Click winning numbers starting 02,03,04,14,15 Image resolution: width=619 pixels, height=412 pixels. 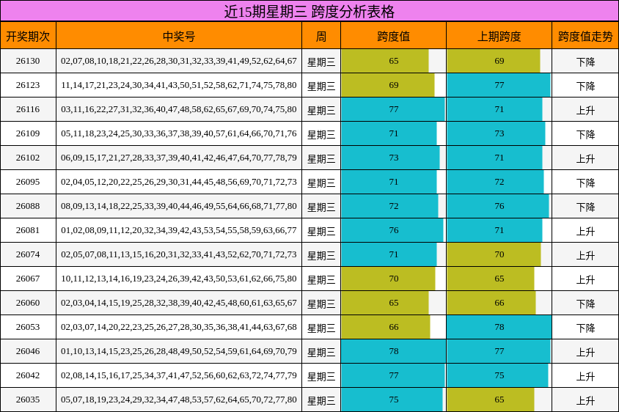pos(179,303)
